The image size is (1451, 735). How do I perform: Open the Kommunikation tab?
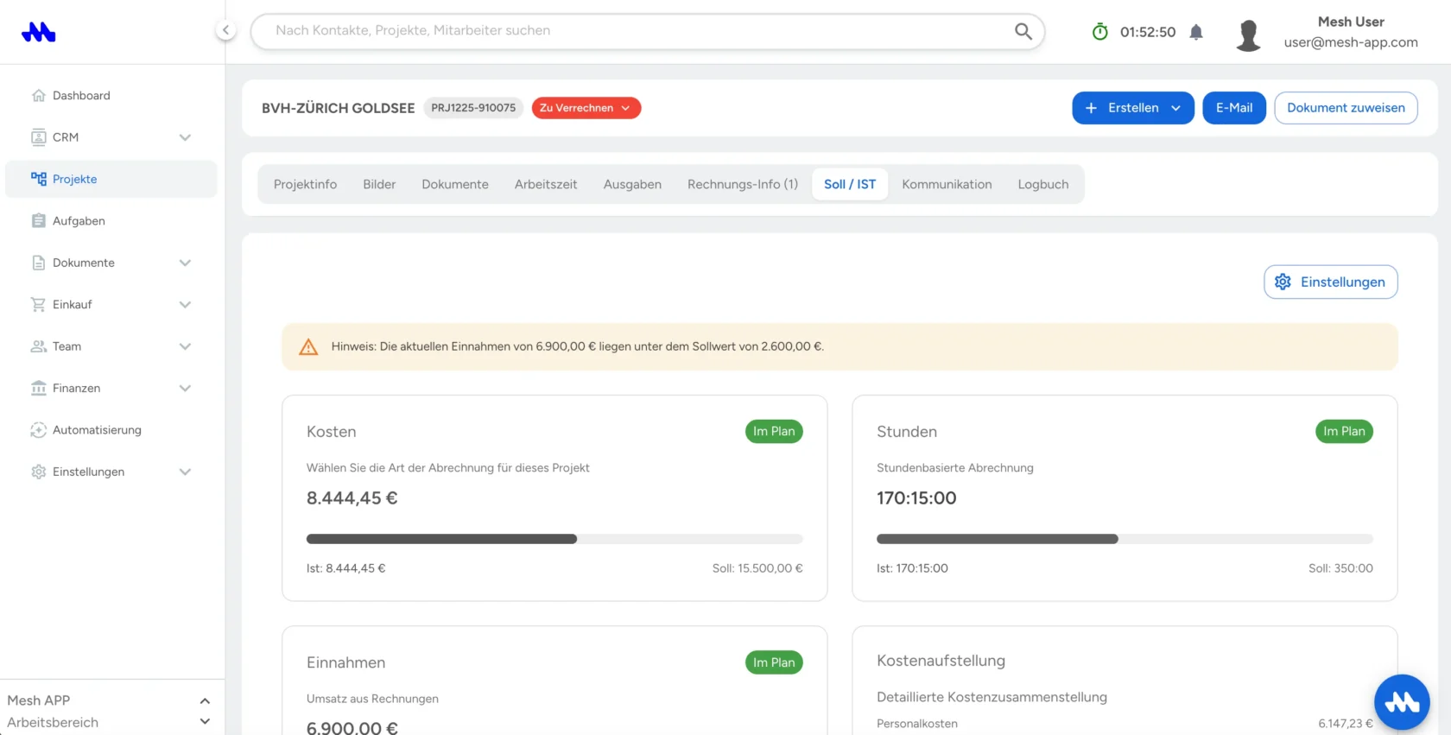coord(947,185)
